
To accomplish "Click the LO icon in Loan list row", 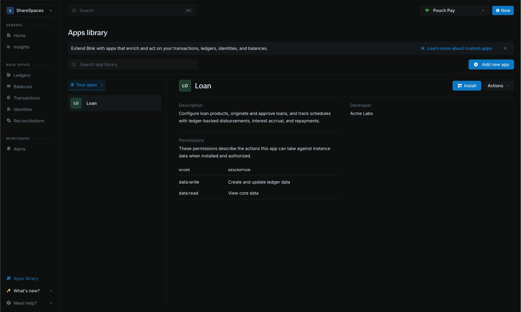I will click(x=76, y=103).
